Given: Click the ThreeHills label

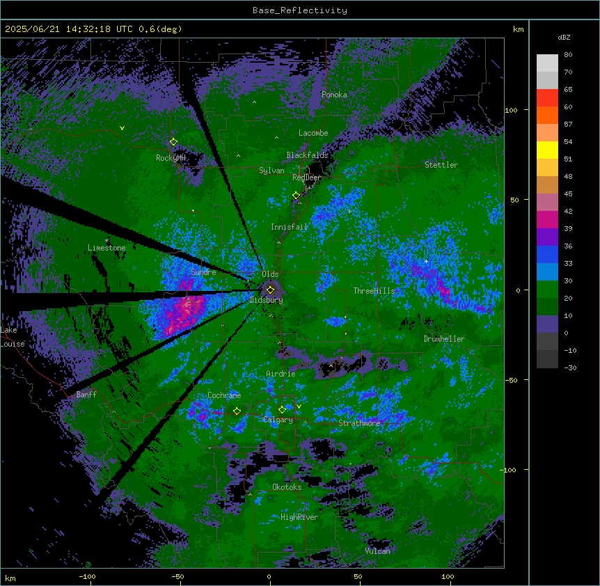Looking at the screenshot, I should [x=374, y=291].
